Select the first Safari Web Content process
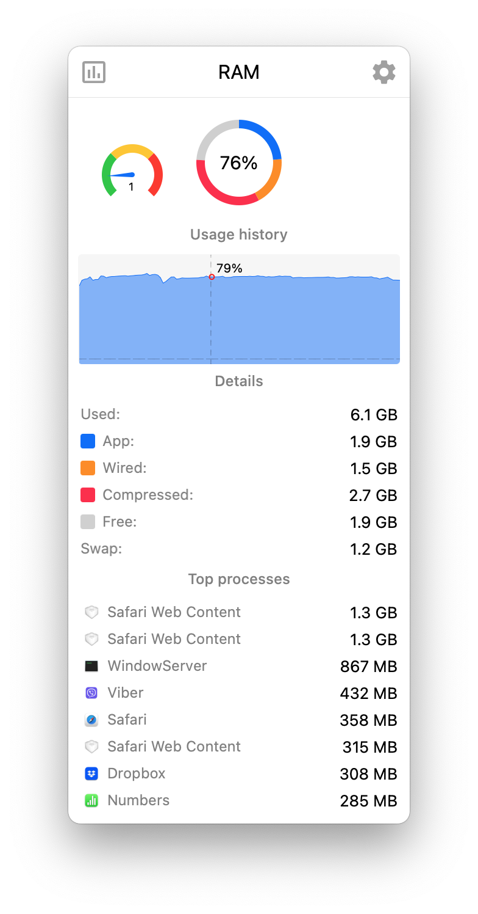 pos(174,612)
